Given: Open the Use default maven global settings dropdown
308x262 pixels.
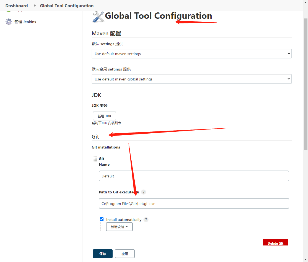Looking at the screenshot, I should tap(192, 79).
